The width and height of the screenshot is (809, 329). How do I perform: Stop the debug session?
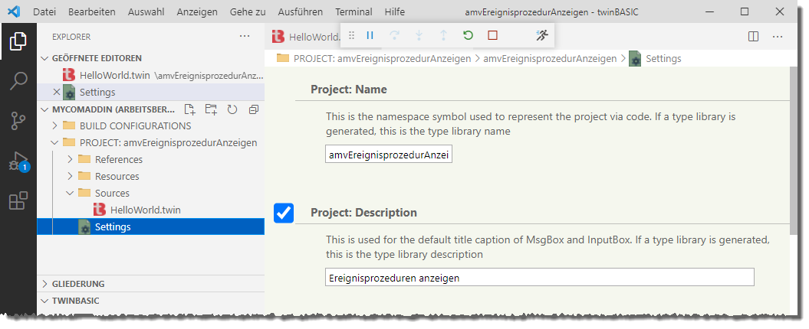click(492, 35)
